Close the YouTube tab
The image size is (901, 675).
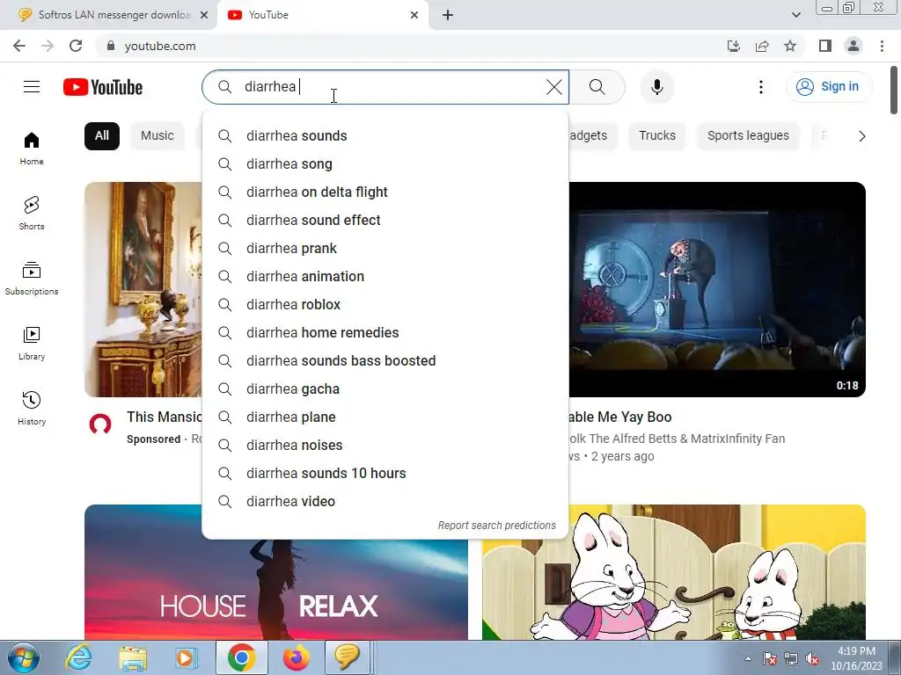414,15
